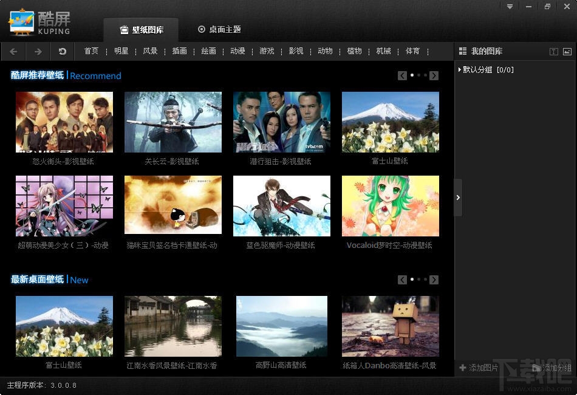This screenshot has width=577, height=395.
Task: Choose the 机械 category
Action: 383,51
